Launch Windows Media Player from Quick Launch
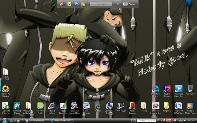197x123 pixels. click(18, 121)
